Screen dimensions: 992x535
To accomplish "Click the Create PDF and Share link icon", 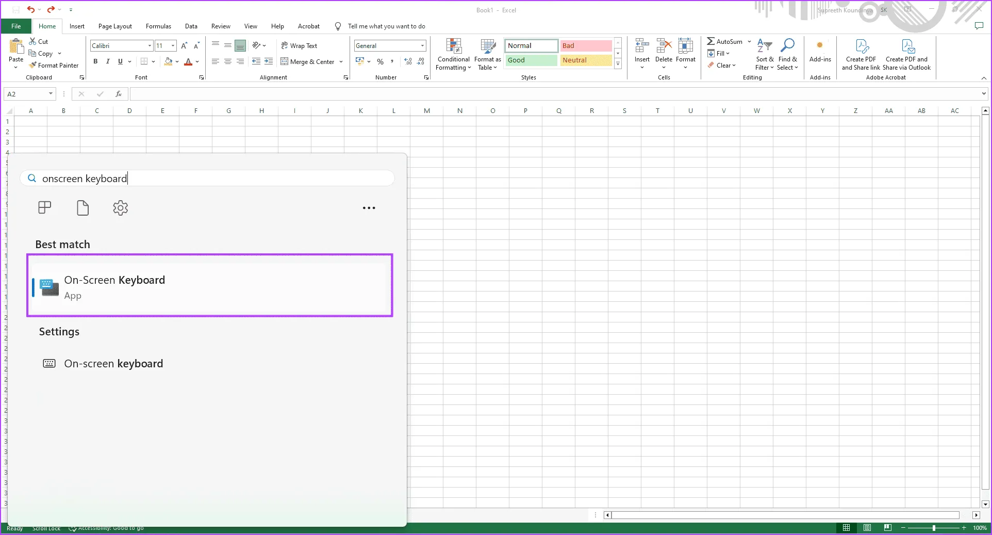I will (862, 46).
